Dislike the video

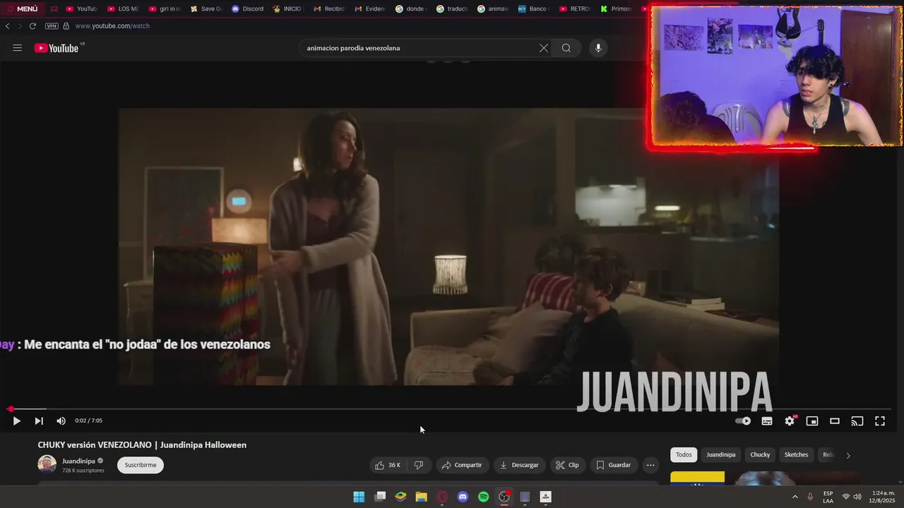click(x=419, y=465)
